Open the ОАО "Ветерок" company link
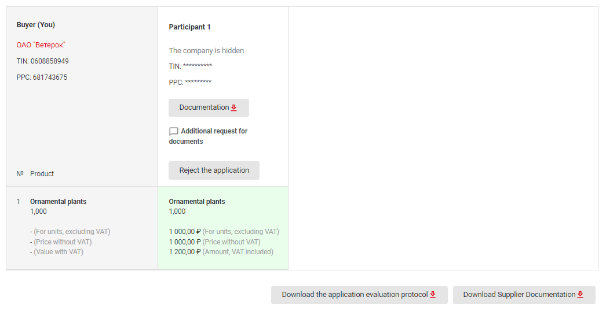This screenshot has height=312, width=606. point(41,45)
